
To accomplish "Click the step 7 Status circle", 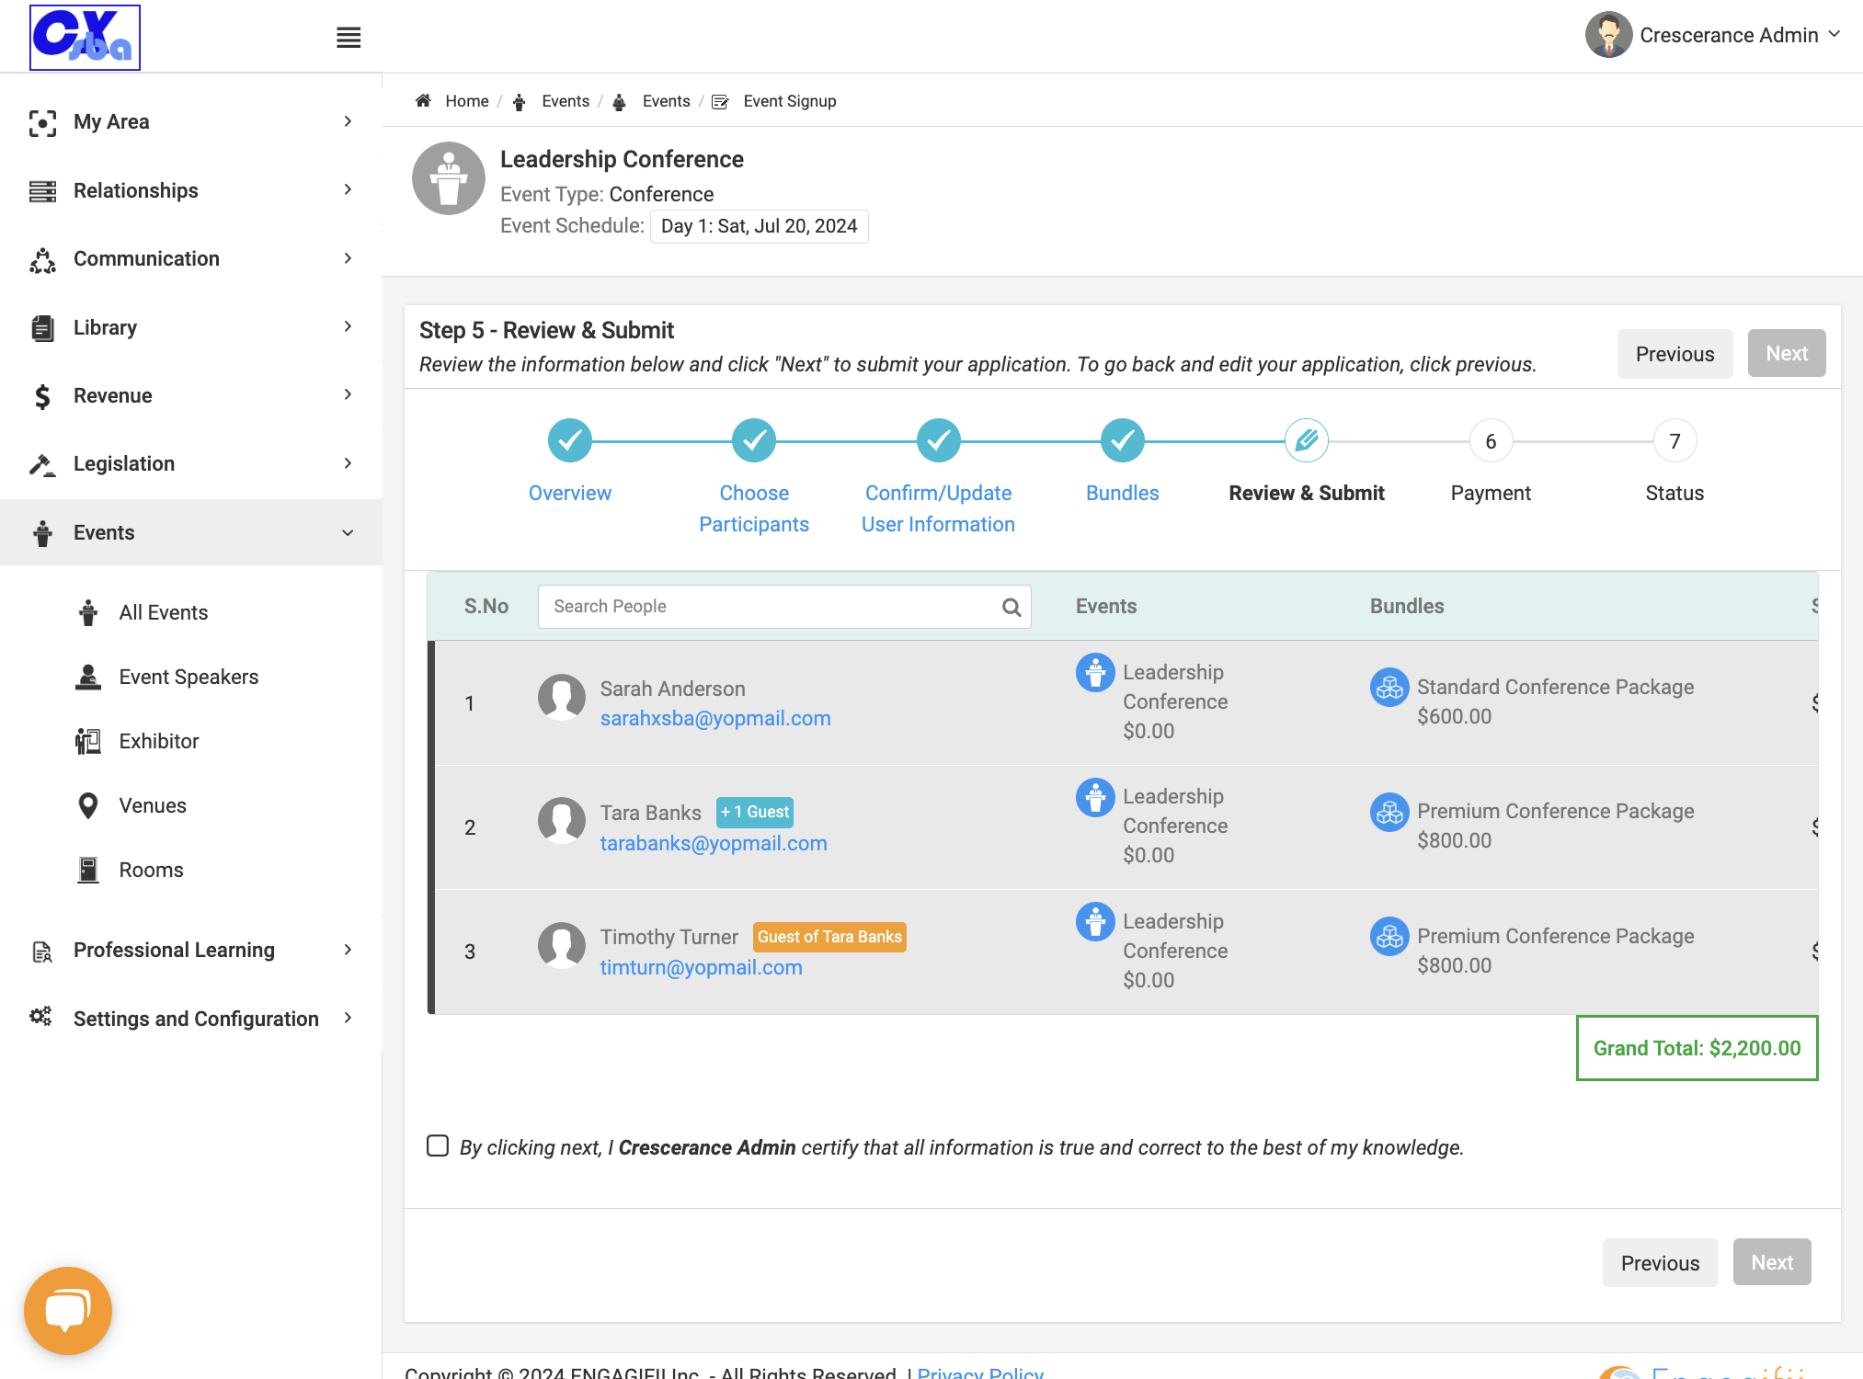I will (x=1674, y=441).
